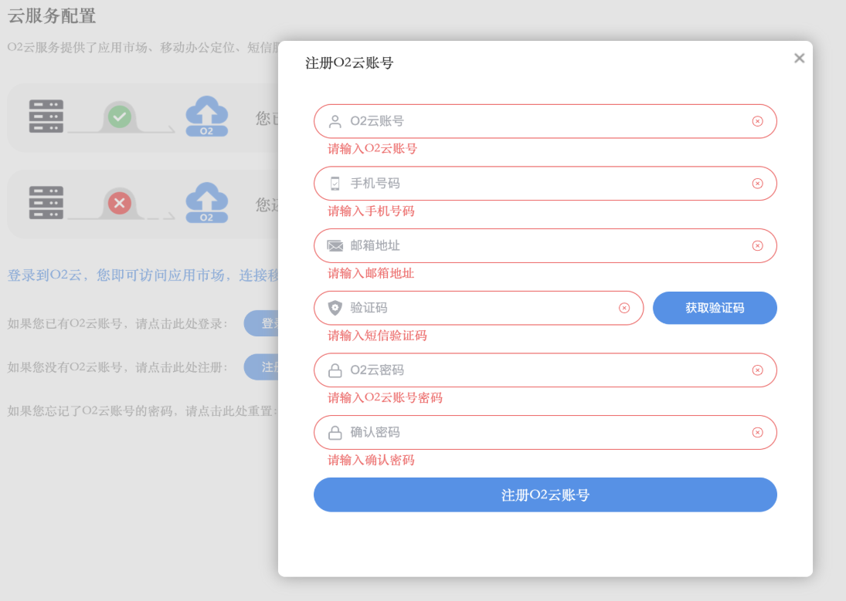846x601 pixels.
Task: Click the lock icon in O2云密码 field
Action: (335, 371)
